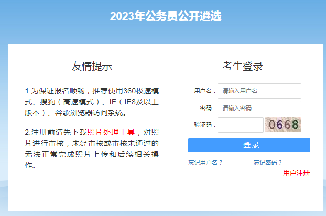The image size is (326, 216).
Task: Focus the 密码 password input field
Action: point(259,108)
